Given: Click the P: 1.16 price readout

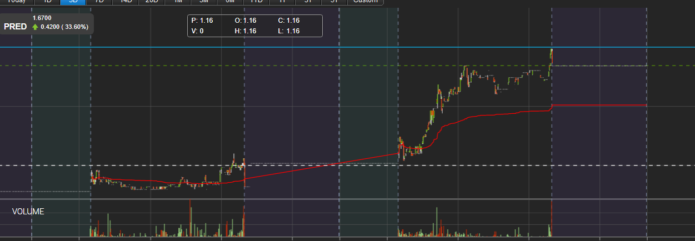Looking at the screenshot, I should click(202, 21).
